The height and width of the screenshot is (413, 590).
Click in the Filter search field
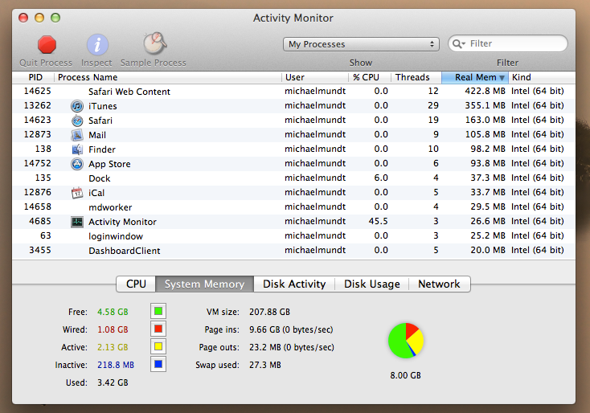coord(508,43)
